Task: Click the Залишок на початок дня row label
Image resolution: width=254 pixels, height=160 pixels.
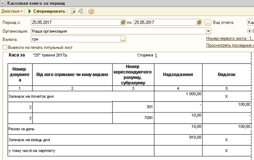Action: click(x=31, y=96)
